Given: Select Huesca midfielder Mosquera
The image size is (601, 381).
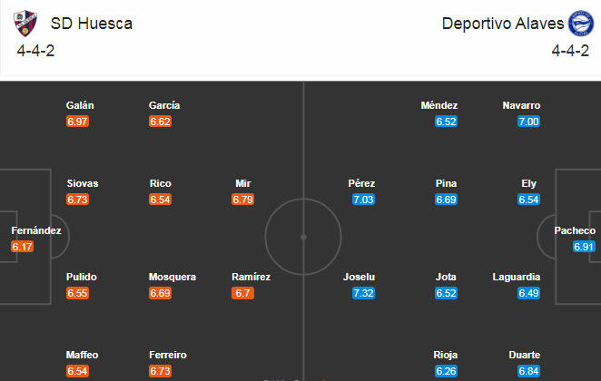Looking at the screenshot, I should (172, 277).
